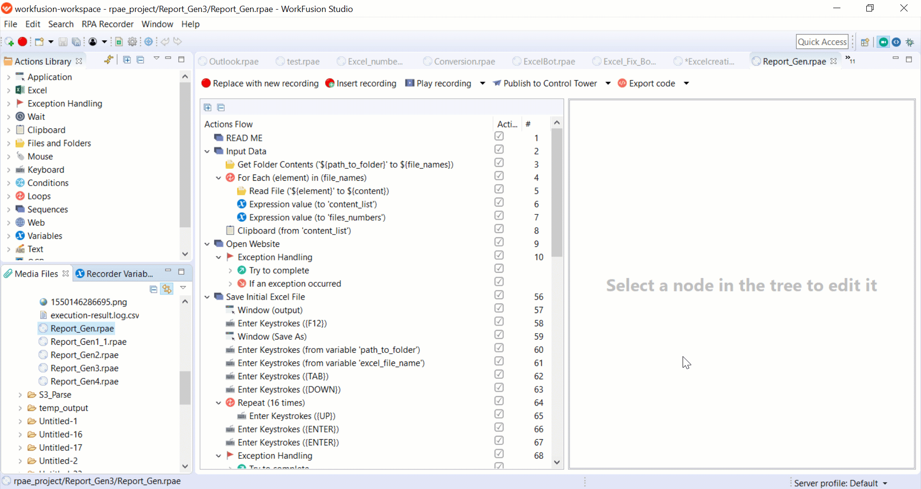Image resolution: width=921 pixels, height=489 pixels.
Task: Collapse the For Each (element) node
Action: pyautogui.click(x=219, y=178)
